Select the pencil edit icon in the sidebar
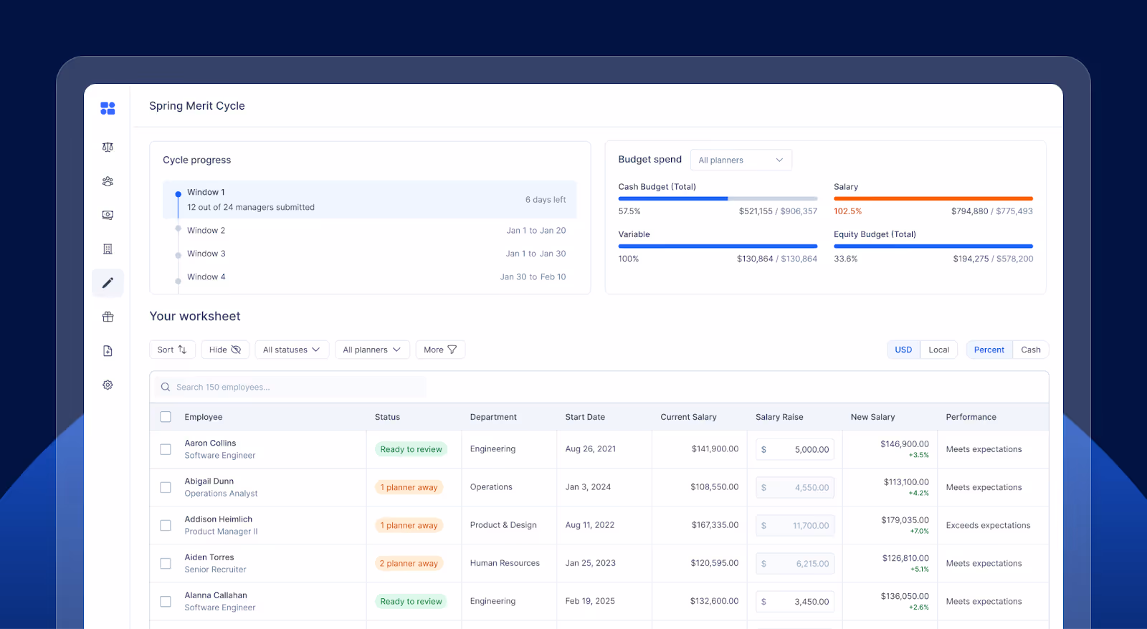Viewport: 1147px width, 629px height. click(108, 283)
